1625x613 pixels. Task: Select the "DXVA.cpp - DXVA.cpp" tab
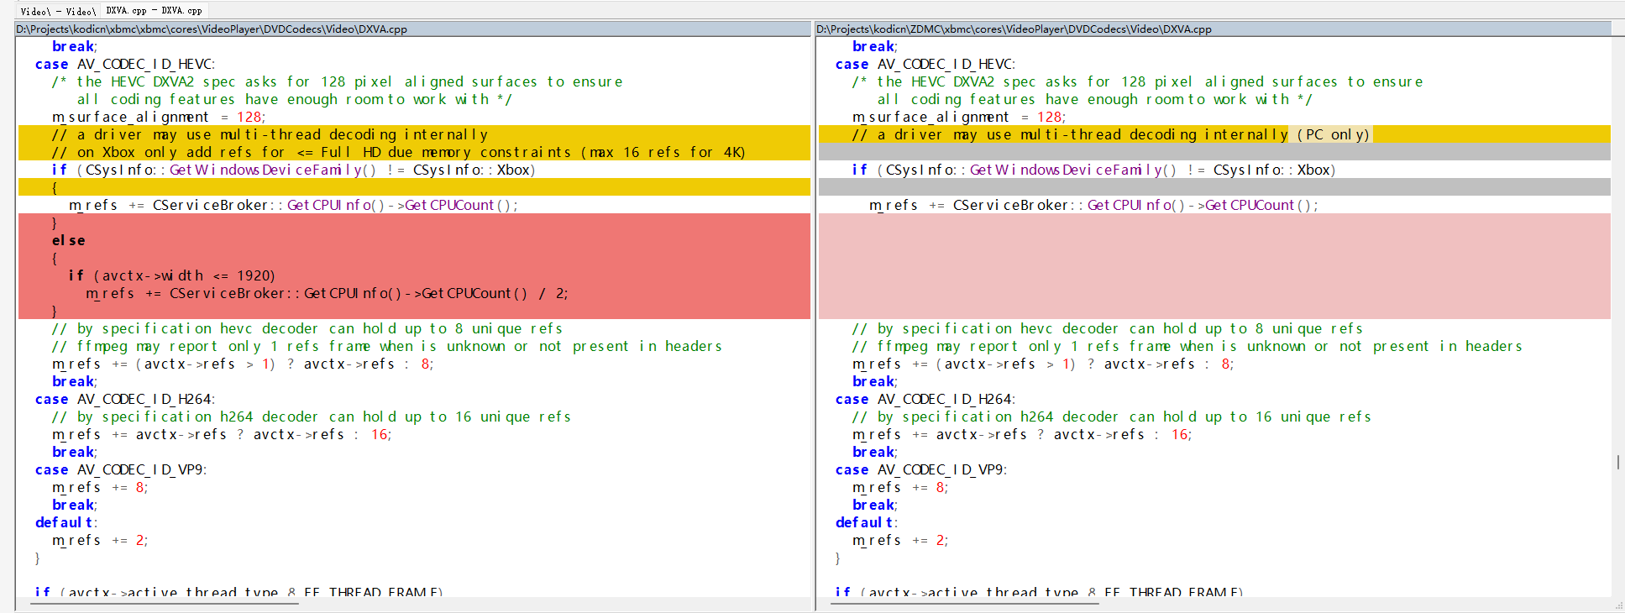coord(154,11)
